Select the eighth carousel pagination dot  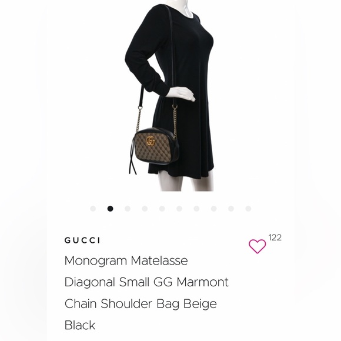coord(214,209)
